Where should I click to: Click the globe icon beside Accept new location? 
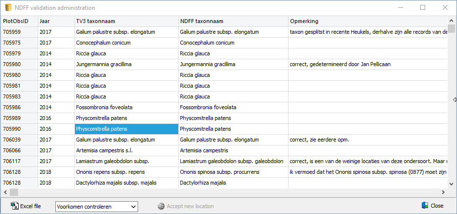161,206
